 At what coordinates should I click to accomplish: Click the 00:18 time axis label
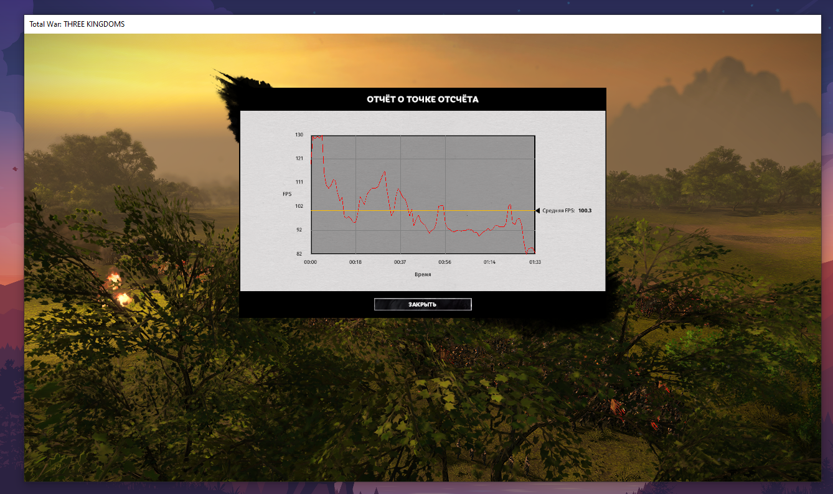355,263
